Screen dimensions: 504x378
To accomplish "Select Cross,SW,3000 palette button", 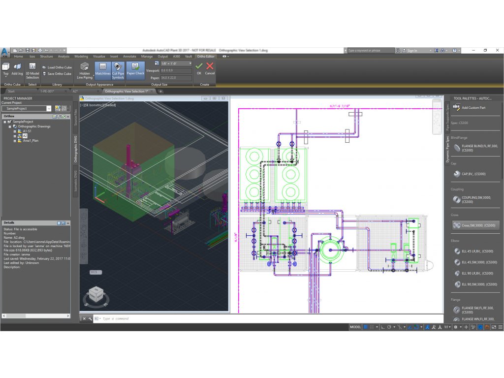I will coord(476,225).
